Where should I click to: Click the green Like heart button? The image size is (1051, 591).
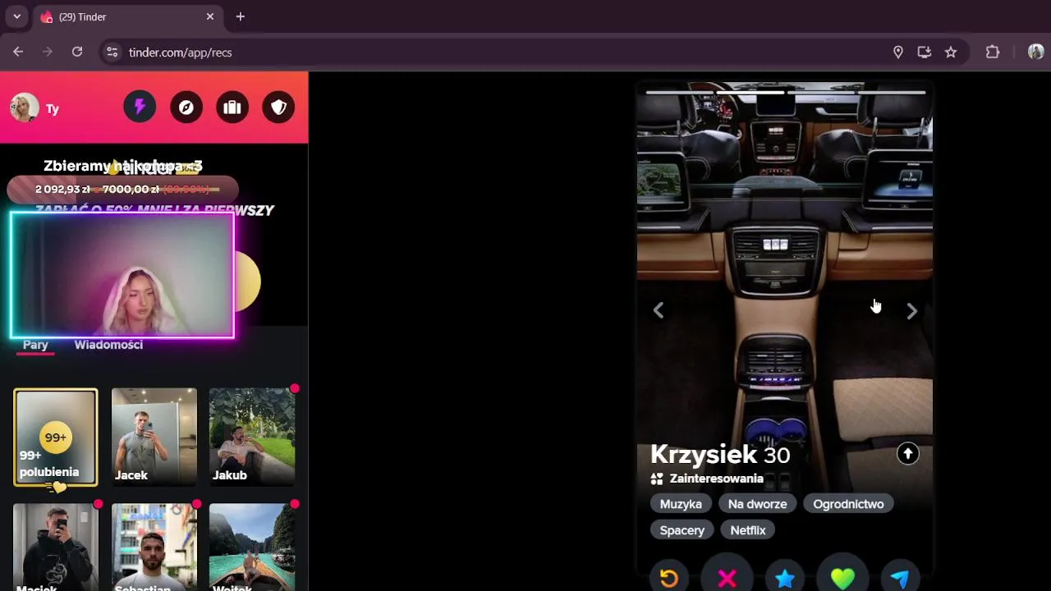pos(842,578)
